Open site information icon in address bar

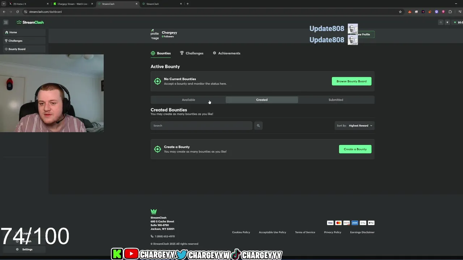(x=25, y=12)
